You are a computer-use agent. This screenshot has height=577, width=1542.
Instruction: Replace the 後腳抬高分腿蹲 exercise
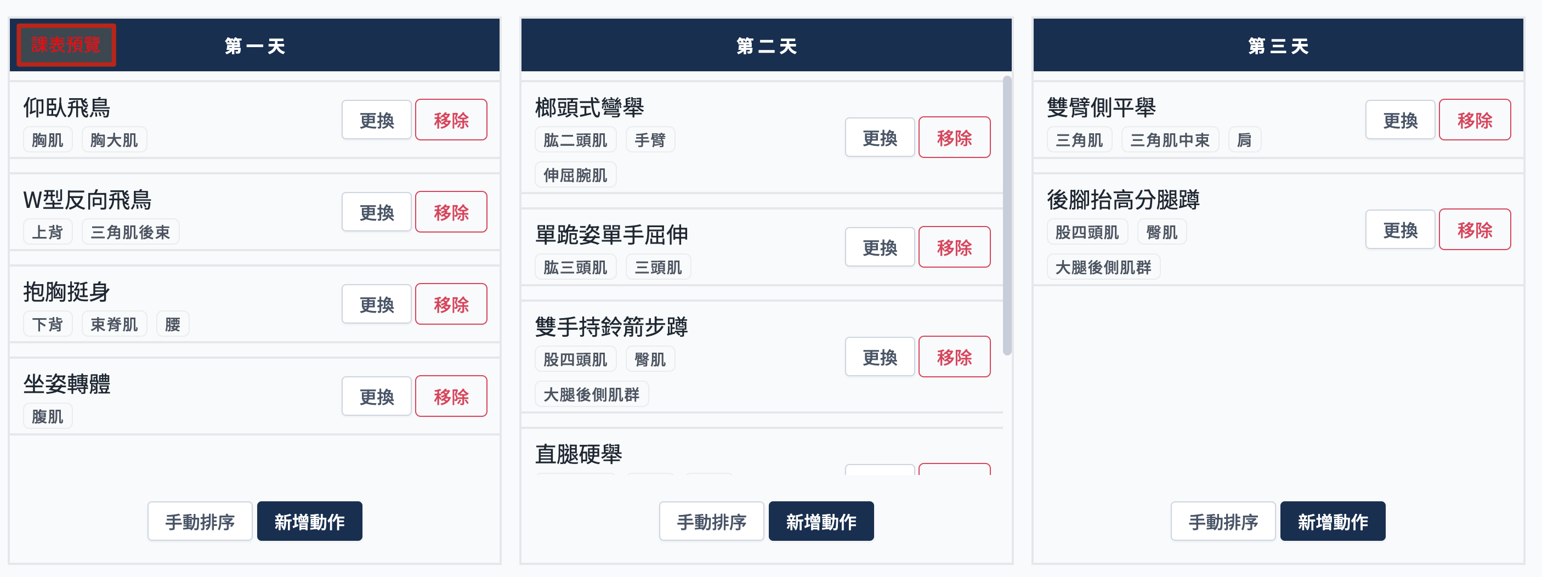[1400, 230]
